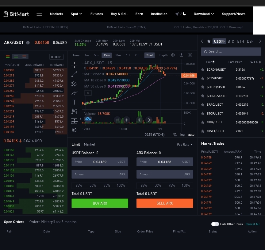Image resolution: width=265 pixels, height=250 pixels.
Task: Click the cloud chart logo icon
Action: 88,119
